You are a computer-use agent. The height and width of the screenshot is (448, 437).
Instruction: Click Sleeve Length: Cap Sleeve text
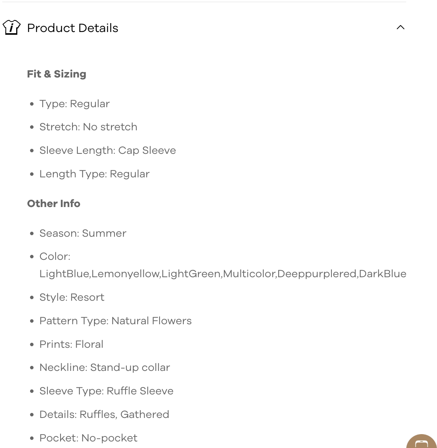coord(108,150)
